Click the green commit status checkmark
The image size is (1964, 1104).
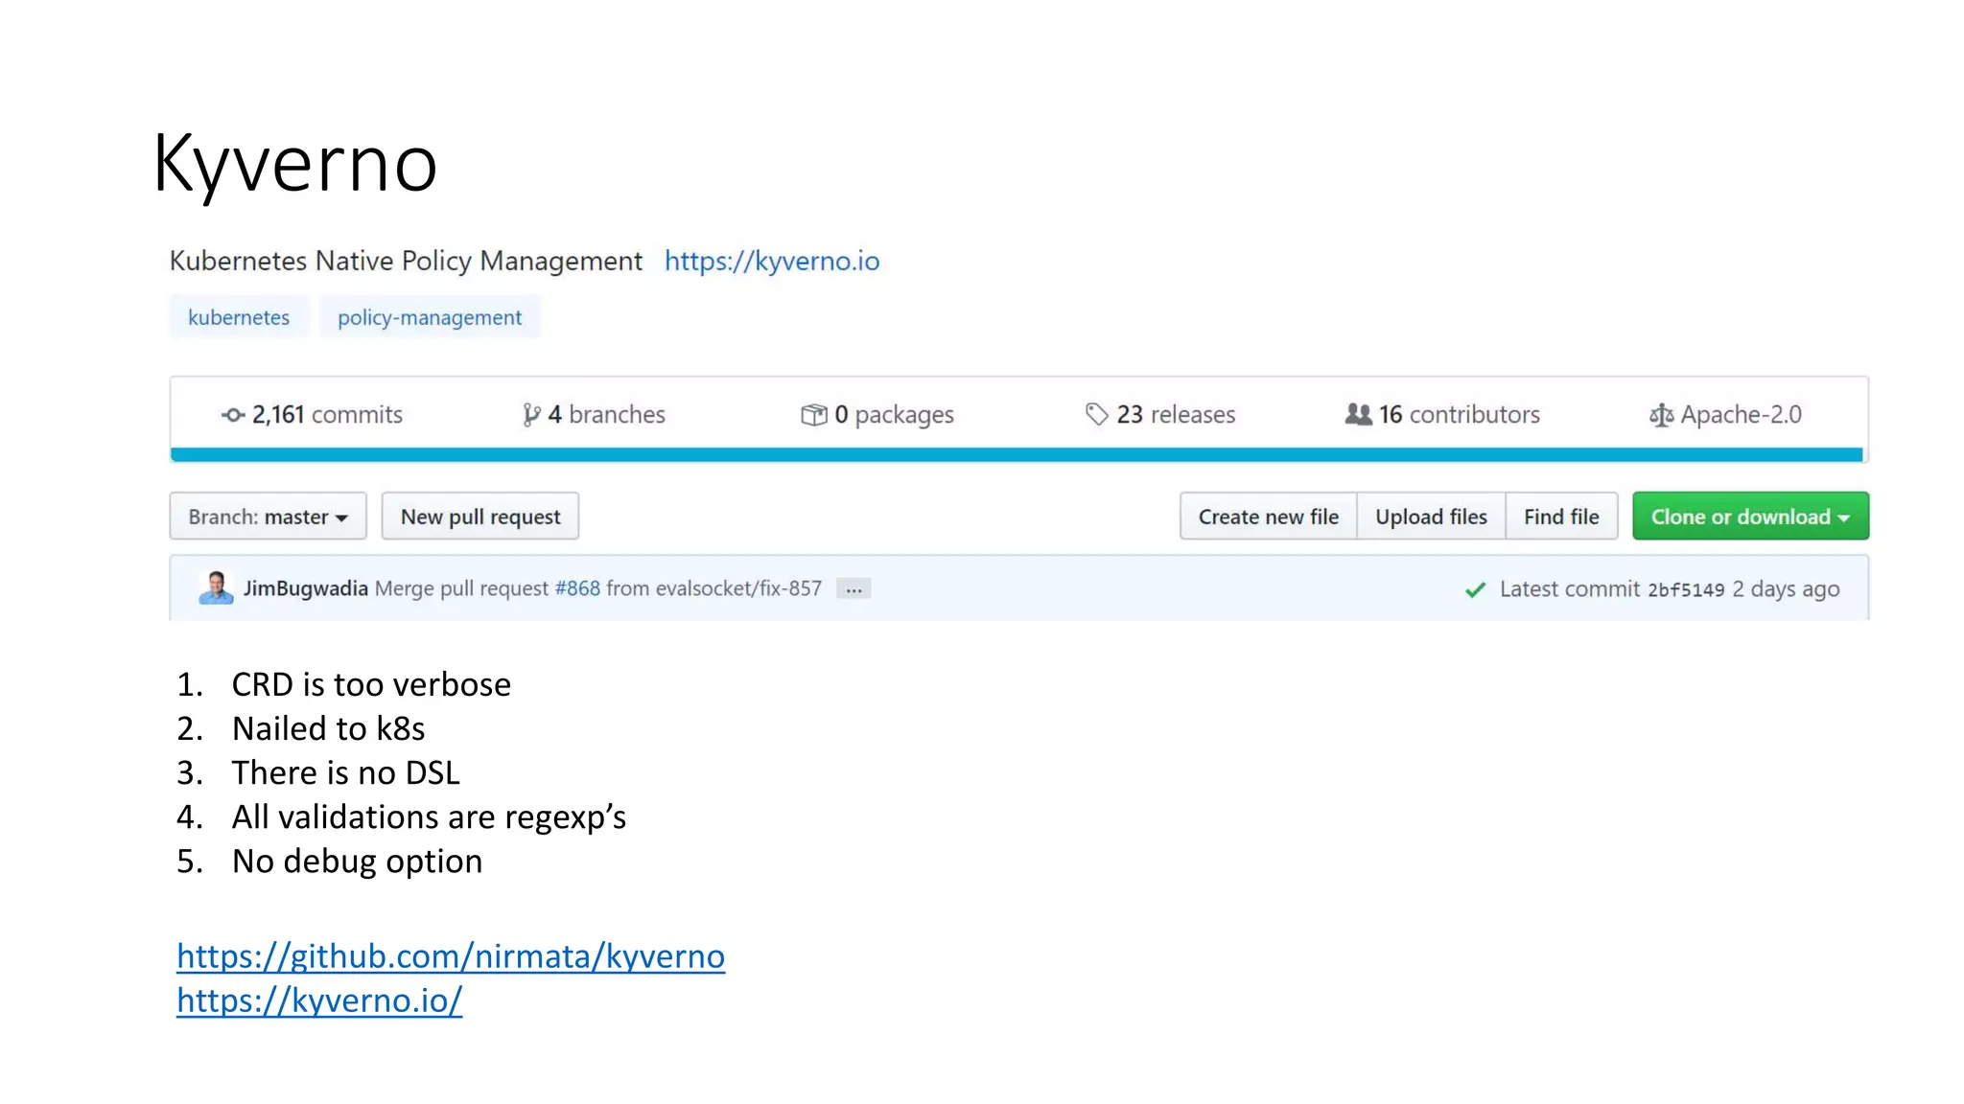point(1475,589)
